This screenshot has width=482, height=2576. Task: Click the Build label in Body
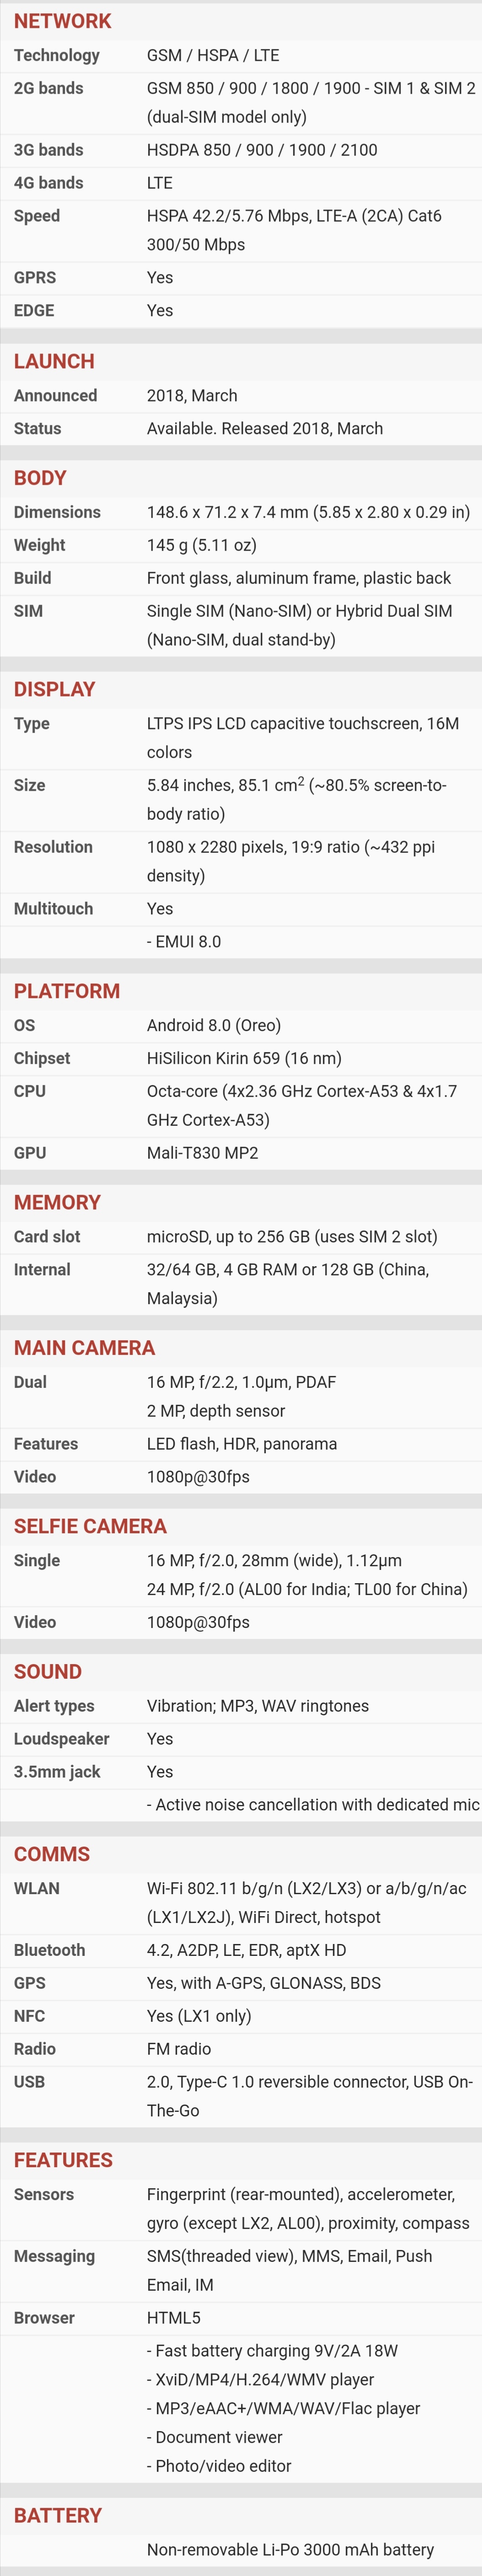[x=32, y=578]
